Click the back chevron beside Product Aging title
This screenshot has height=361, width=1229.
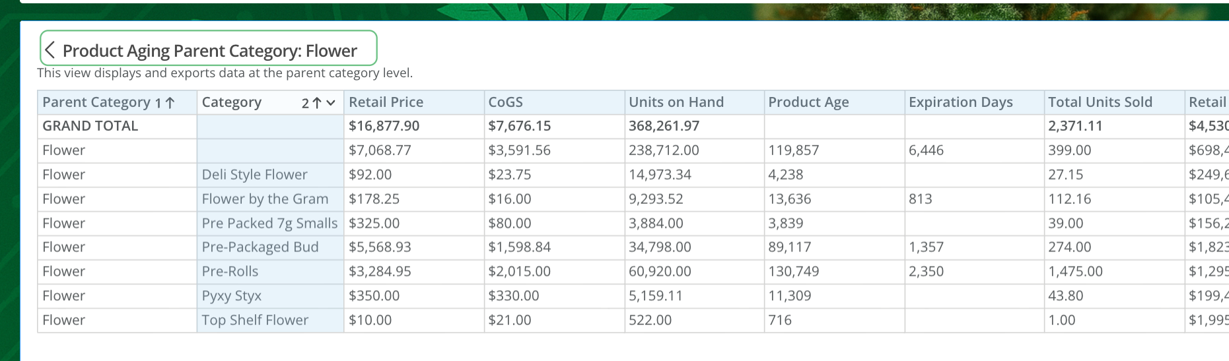[50, 50]
